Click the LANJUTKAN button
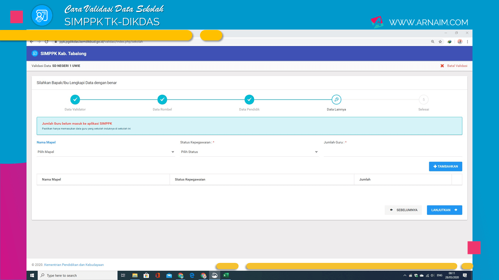This screenshot has height=280, width=499. [x=444, y=210]
